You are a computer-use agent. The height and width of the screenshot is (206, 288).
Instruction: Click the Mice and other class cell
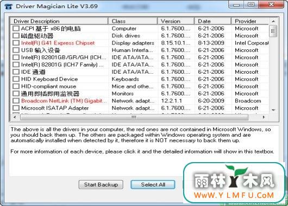133,86
